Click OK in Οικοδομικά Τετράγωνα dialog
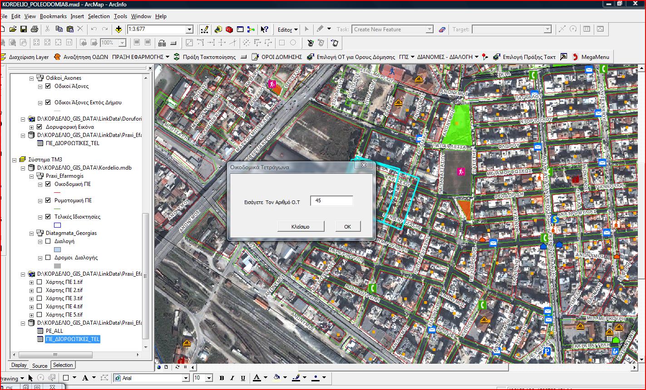The width and height of the screenshot is (646, 390). 348,226
